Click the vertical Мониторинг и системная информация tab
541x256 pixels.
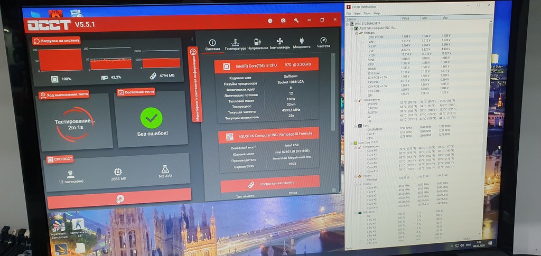coord(195,84)
